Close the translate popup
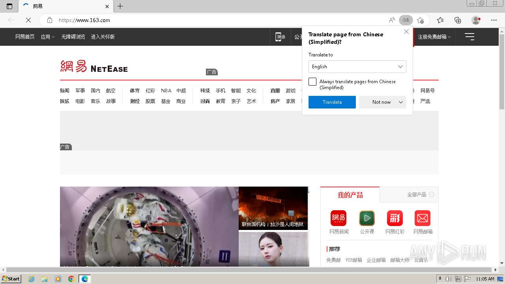Viewport: 505px width, 284px height. [406, 32]
